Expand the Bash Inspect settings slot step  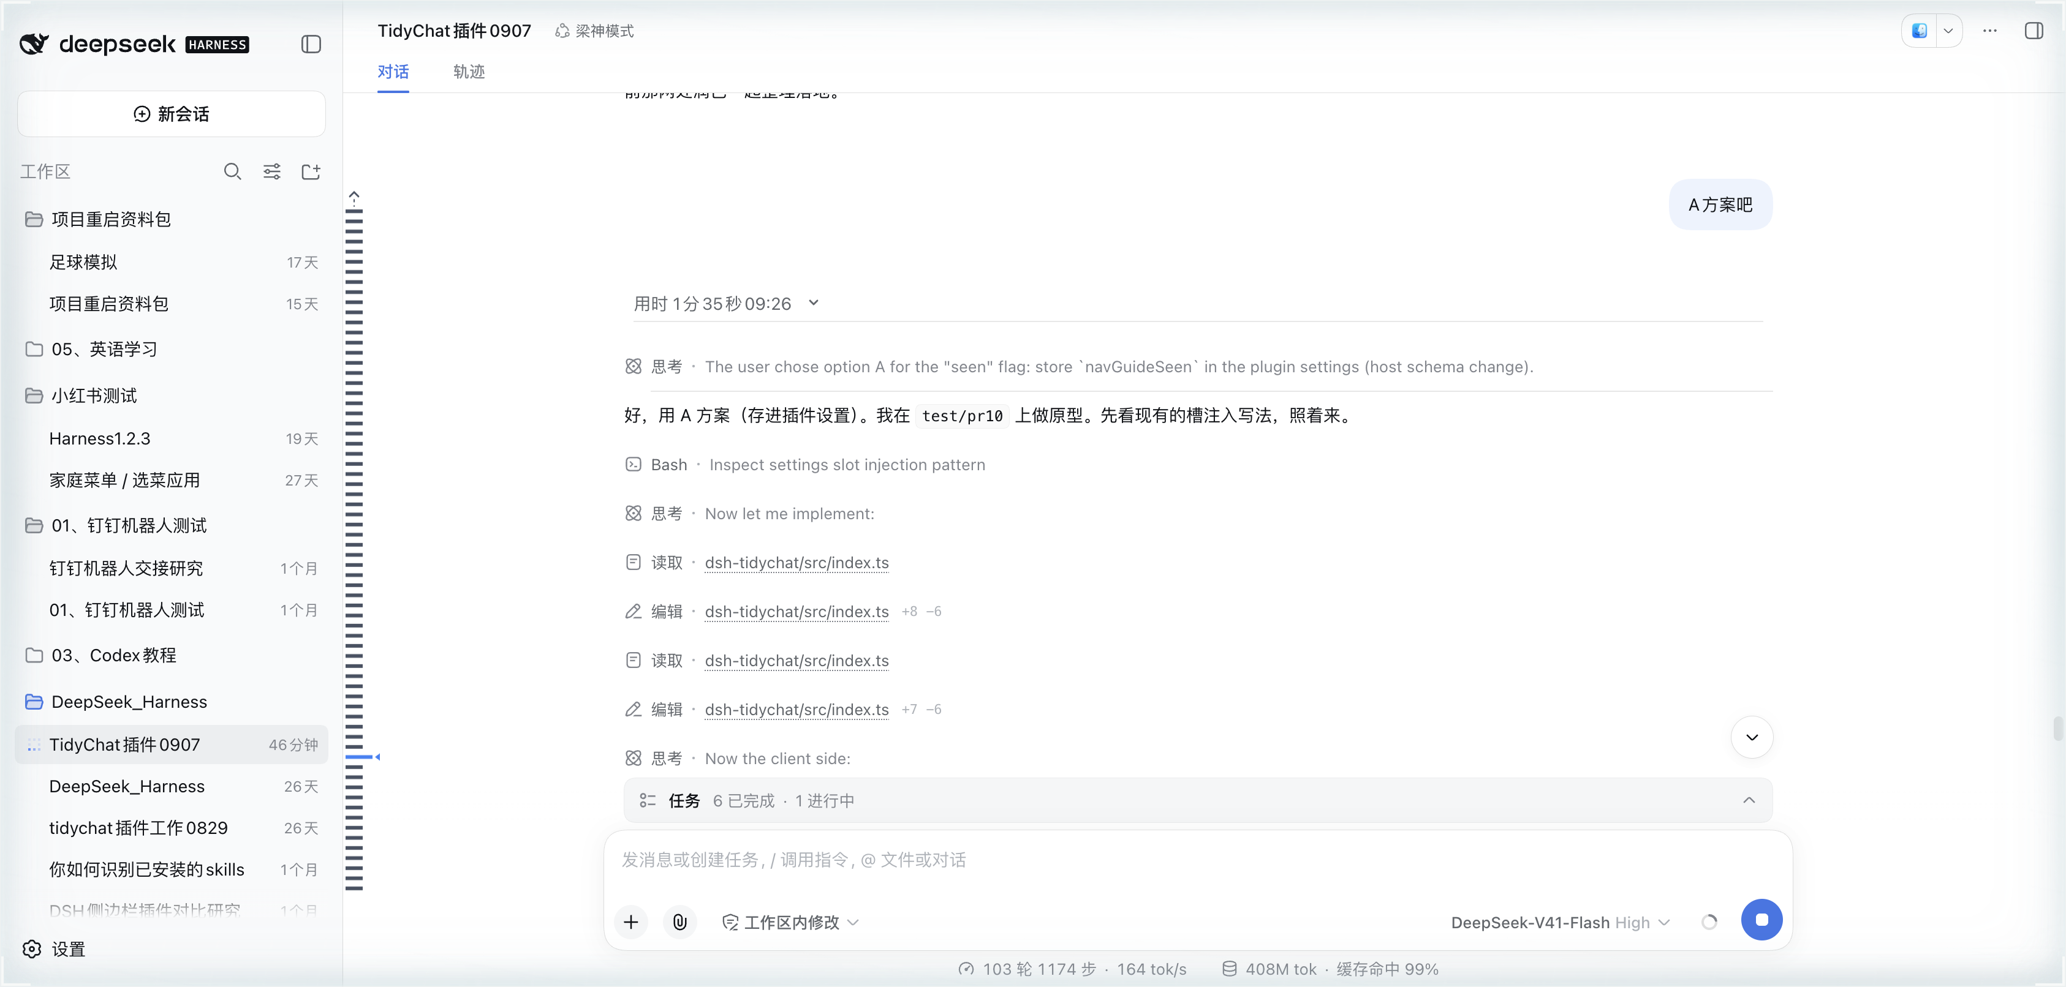tap(805, 464)
